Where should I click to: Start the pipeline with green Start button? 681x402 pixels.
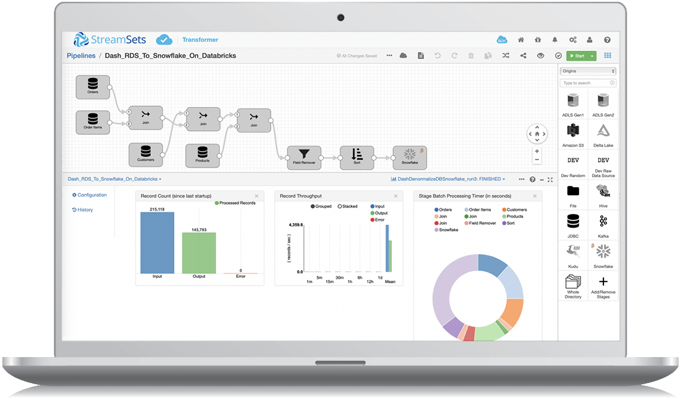[x=577, y=56]
